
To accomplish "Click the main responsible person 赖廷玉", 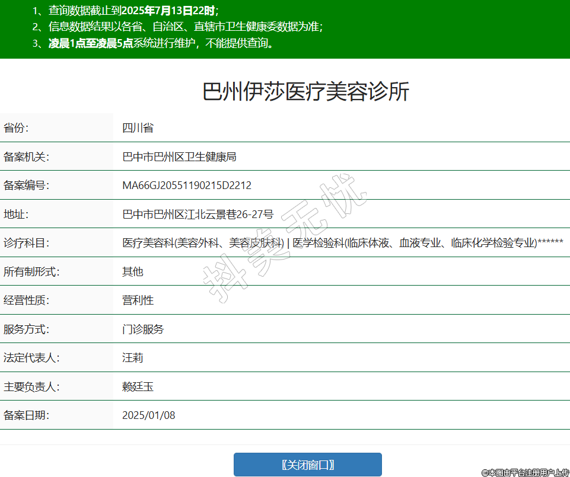I will [x=138, y=387].
